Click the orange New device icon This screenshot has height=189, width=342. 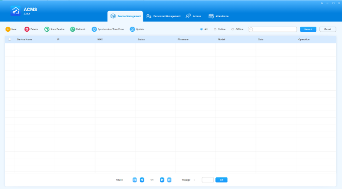click(x=8, y=29)
